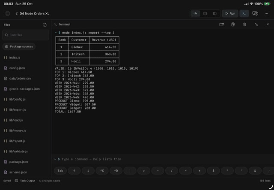Click the Revenue (USD) column header
This screenshot has height=190, width=274.
[x=104, y=40]
